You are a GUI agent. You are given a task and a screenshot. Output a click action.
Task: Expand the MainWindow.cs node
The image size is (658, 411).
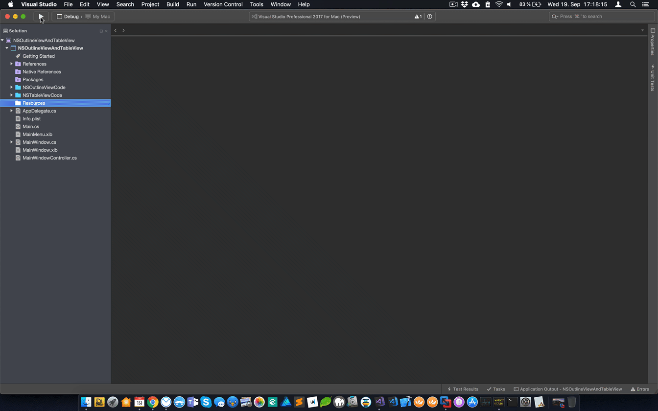point(11,142)
